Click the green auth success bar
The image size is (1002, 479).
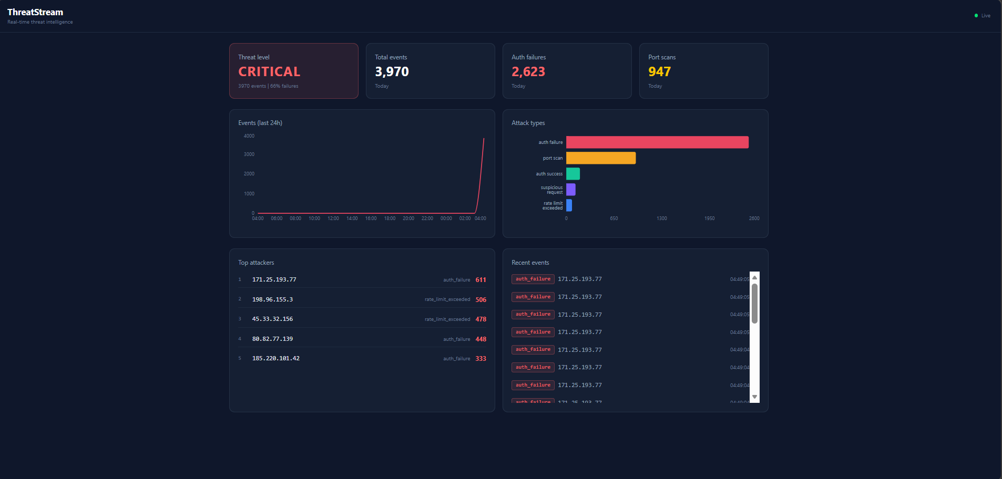[572, 173]
